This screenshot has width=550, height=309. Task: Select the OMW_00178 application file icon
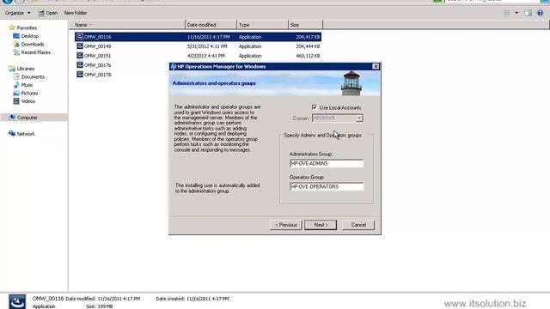[80, 75]
